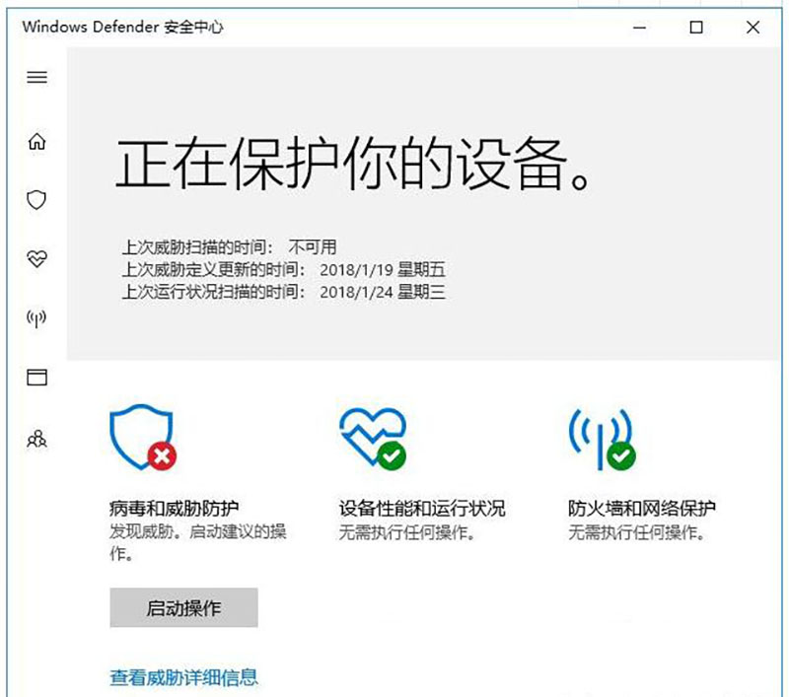Viewport: 789px width, 697px height.
Task: Click 无需执行任何操作 under 设备性能和运行状况
Action: pos(407,532)
